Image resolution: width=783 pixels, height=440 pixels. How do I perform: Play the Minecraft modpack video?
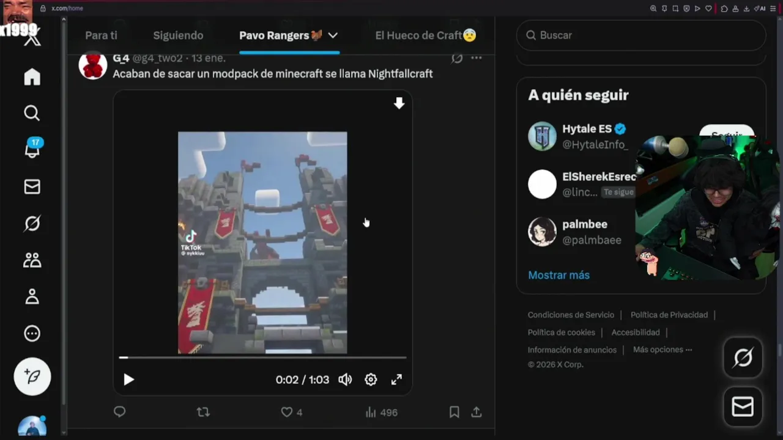pos(128,380)
